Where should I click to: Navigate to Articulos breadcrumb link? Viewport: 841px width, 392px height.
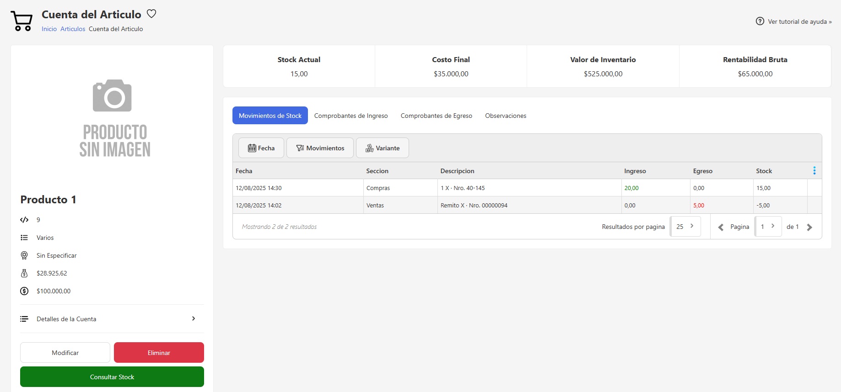[x=73, y=29]
